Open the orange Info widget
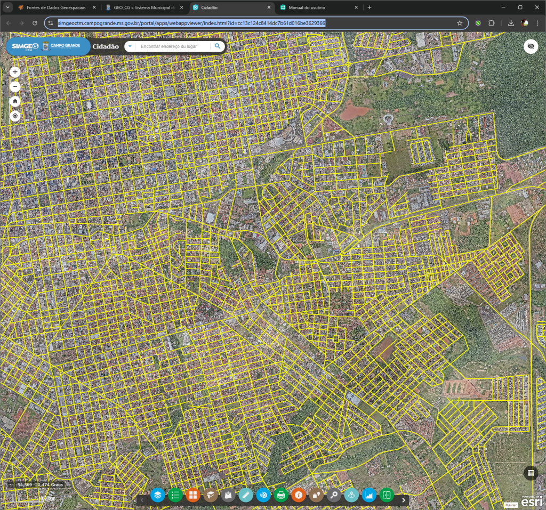This screenshot has height=510, width=546. (x=299, y=495)
